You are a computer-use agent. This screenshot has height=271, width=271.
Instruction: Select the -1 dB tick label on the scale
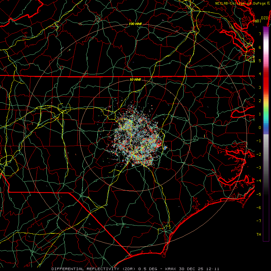(x=259, y=141)
